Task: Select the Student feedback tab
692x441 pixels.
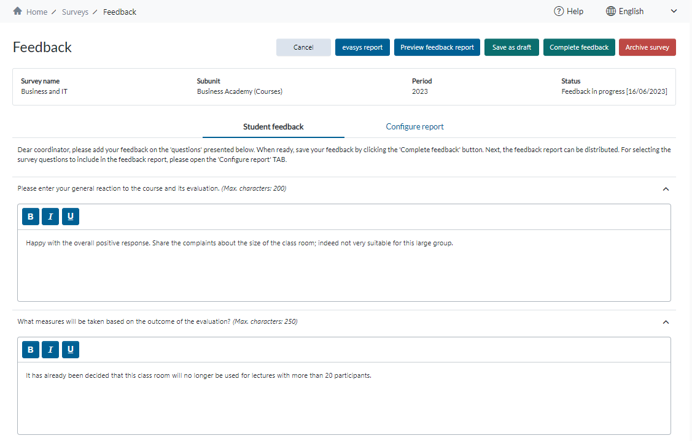Action: [273, 126]
